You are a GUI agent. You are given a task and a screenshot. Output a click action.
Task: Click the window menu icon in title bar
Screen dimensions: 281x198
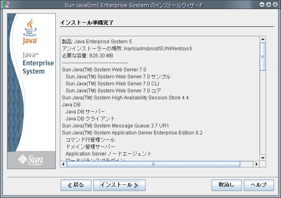coord(5,5)
